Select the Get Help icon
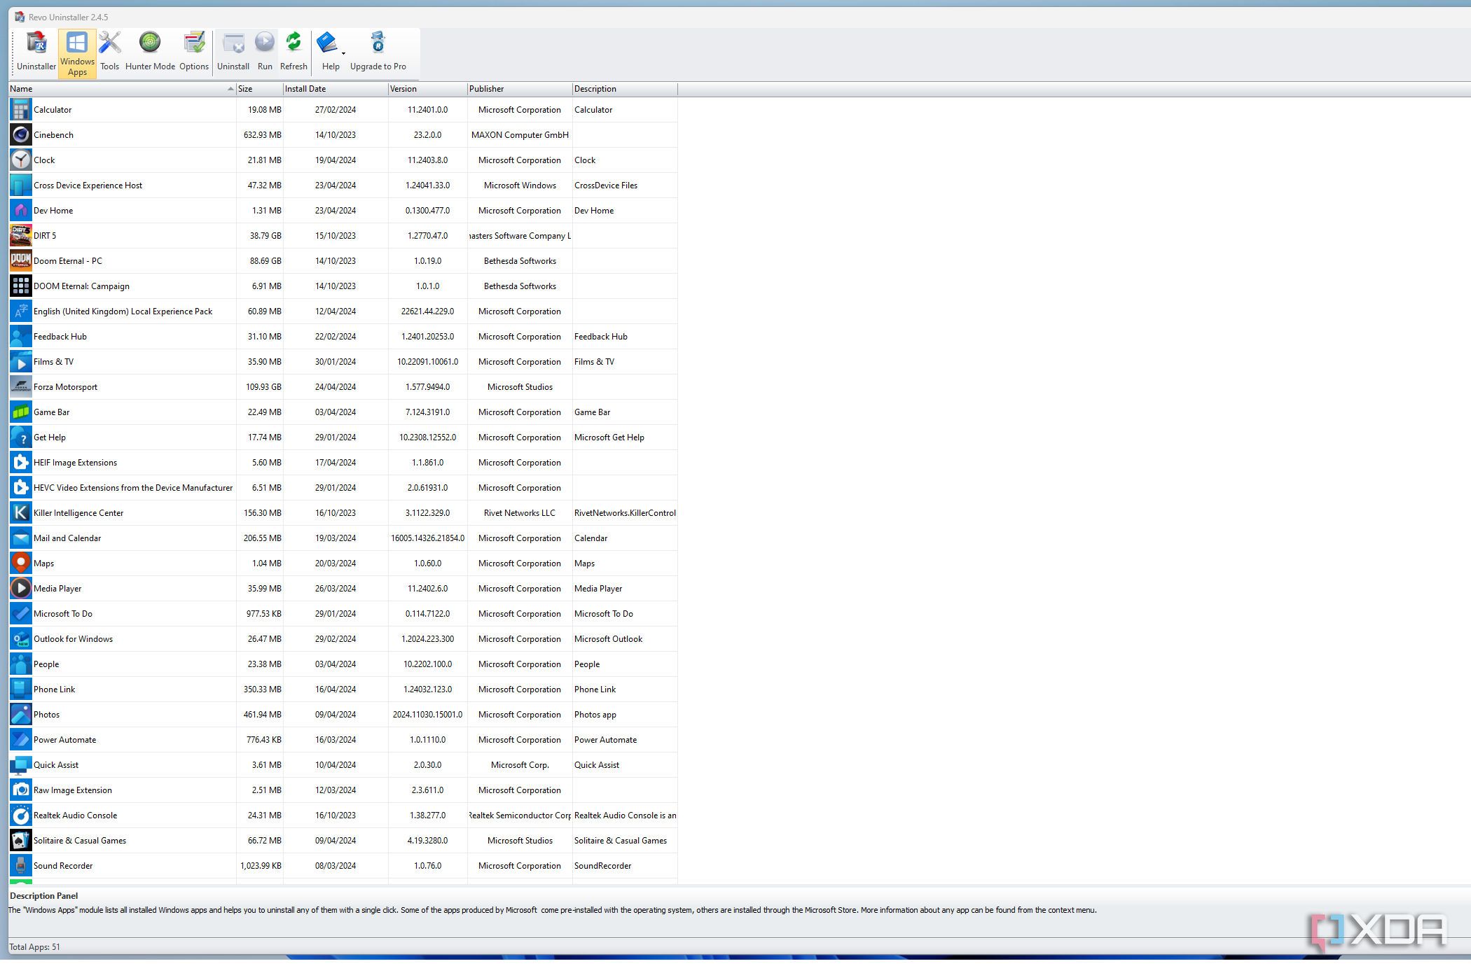 tap(21, 437)
